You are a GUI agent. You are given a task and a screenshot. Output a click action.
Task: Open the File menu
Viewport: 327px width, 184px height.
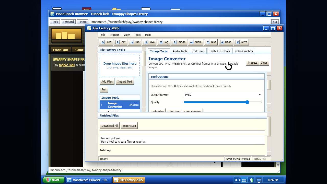[x=103, y=35]
